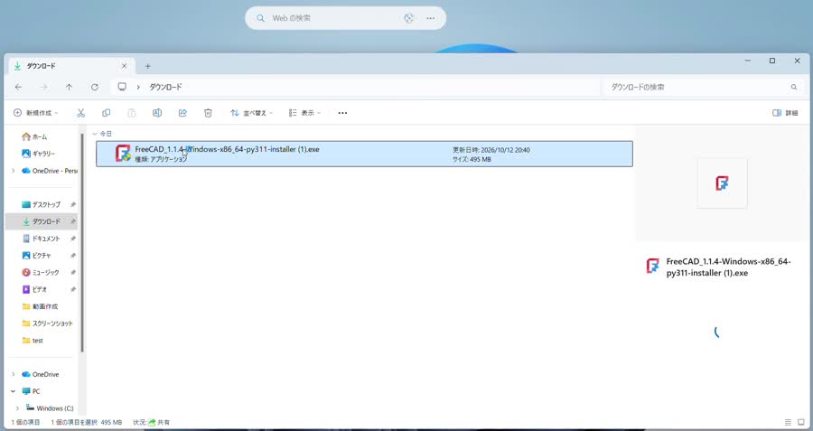Switch to large thumbnails view icon in status bar
813x431 pixels.
click(x=801, y=422)
